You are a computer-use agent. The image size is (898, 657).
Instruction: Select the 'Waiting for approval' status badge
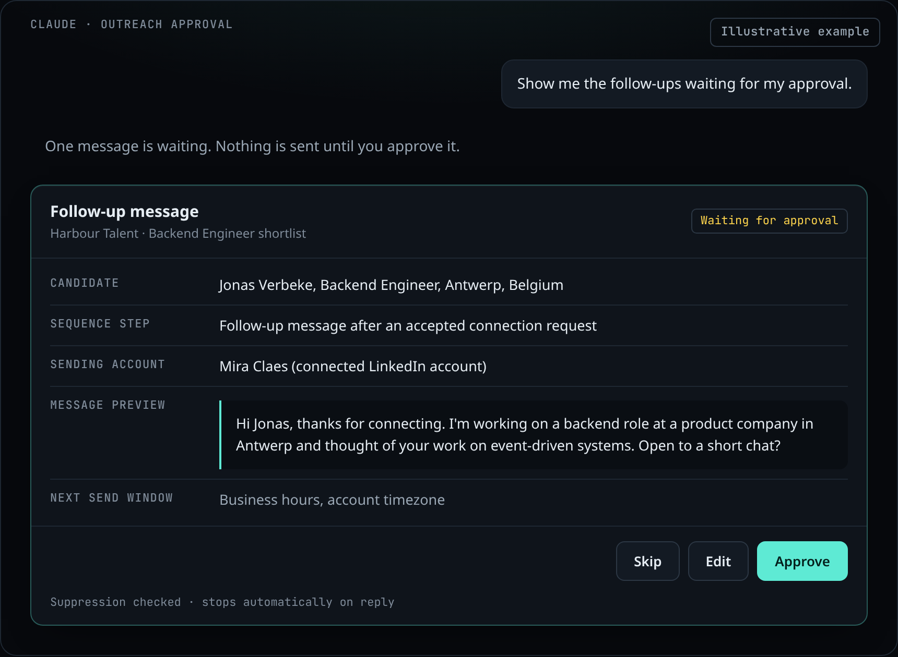(x=769, y=221)
